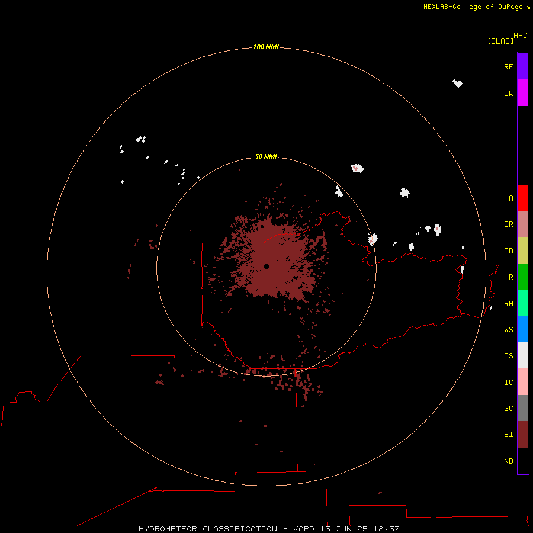This screenshot has height=533, width=533.
Task: Click the UK magenta legend swatch
Action: click(523, 93)
